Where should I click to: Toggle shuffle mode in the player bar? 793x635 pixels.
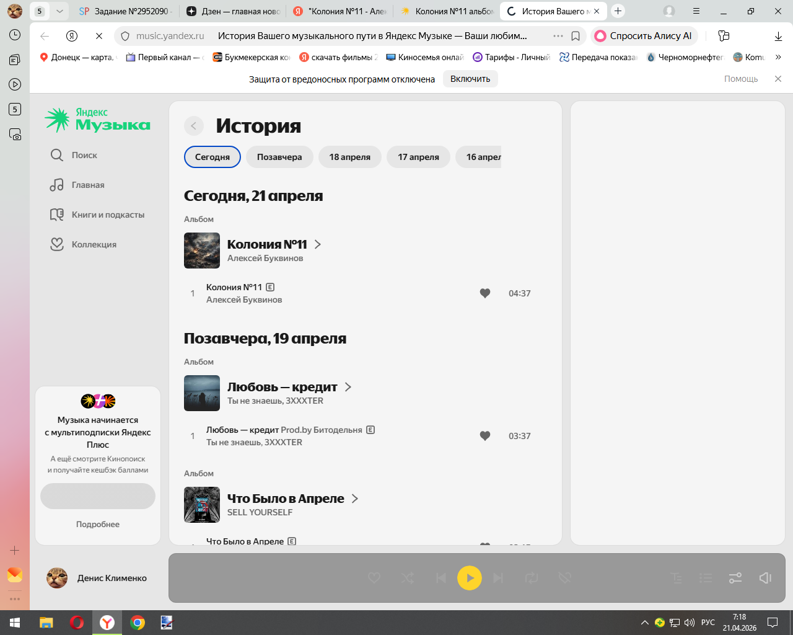408,578
